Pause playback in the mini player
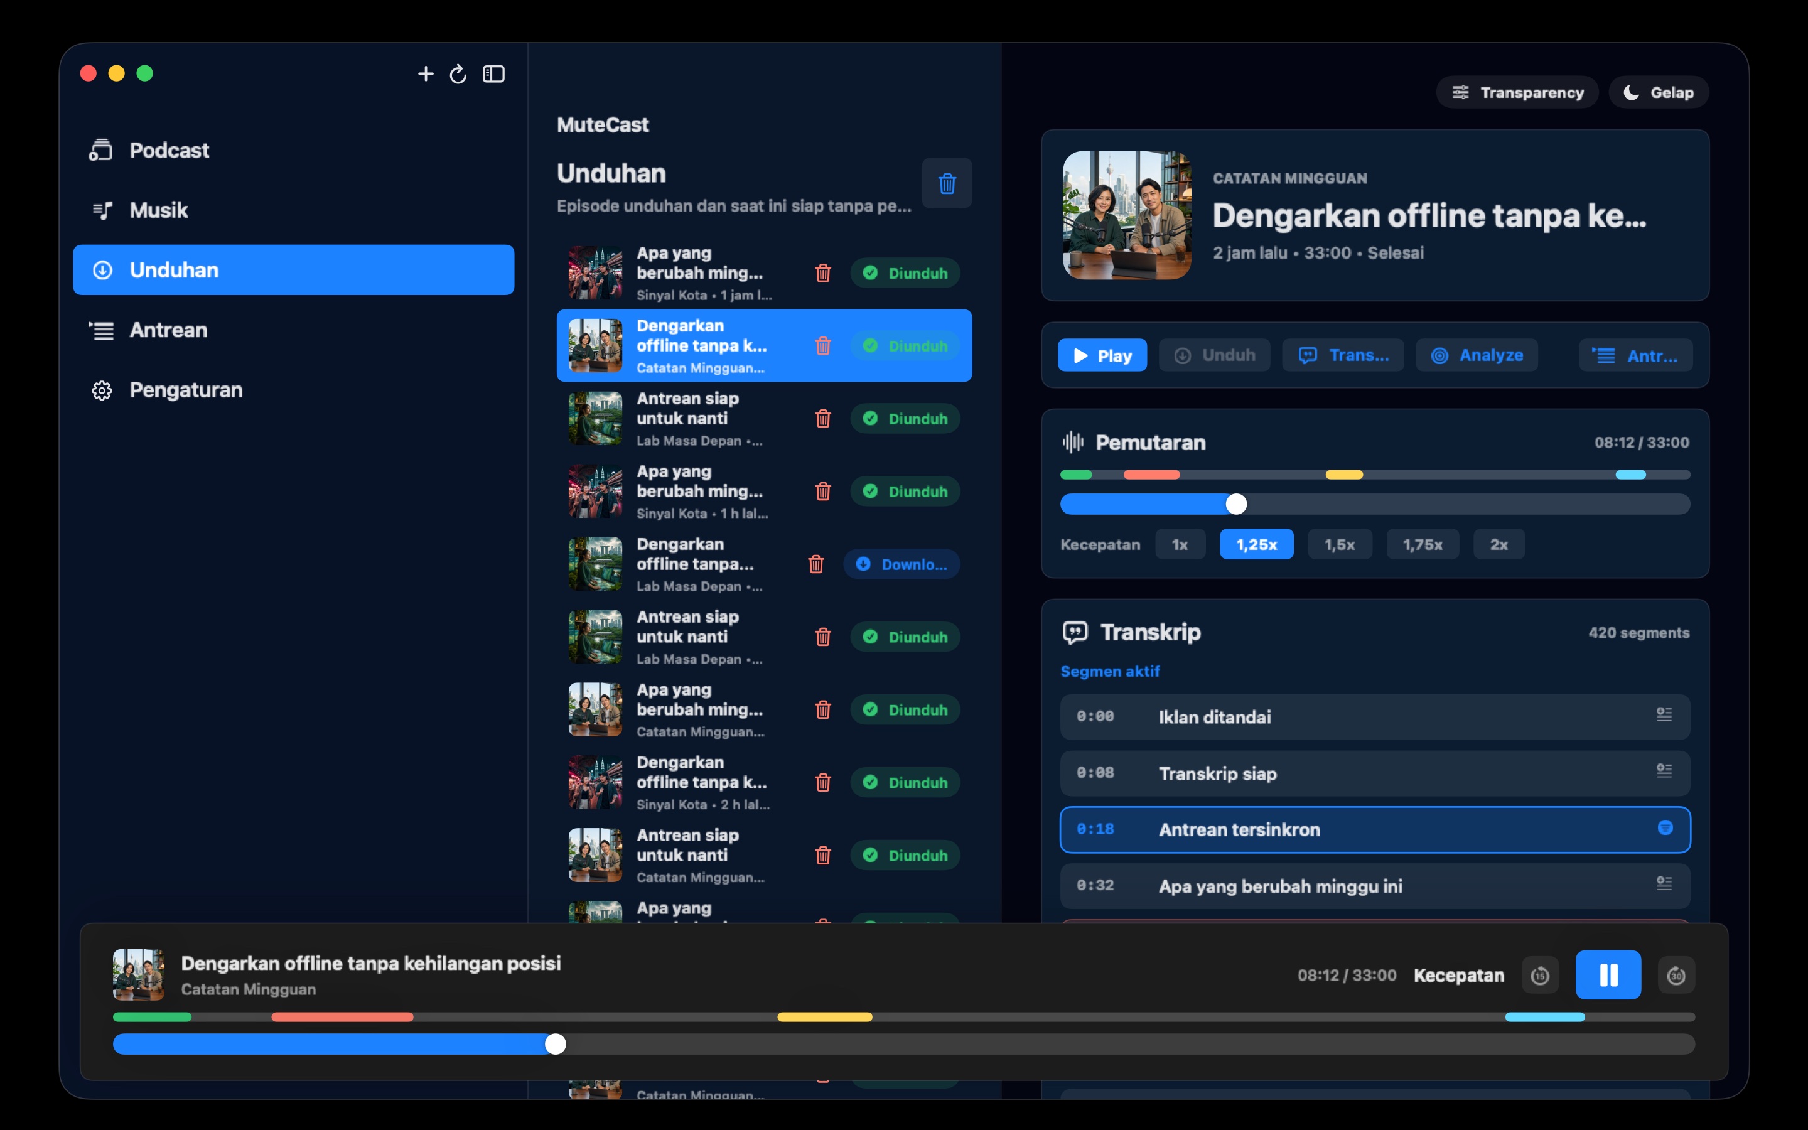 [x=1608, y=974]
